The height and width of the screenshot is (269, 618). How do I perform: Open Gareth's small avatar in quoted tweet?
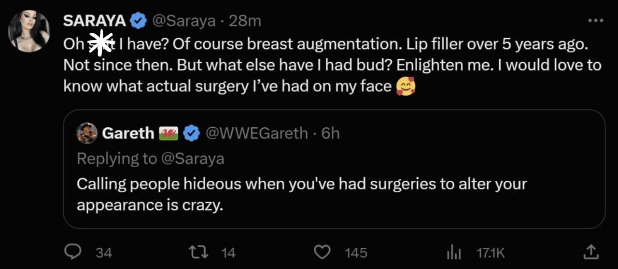[x=87, y=134]
